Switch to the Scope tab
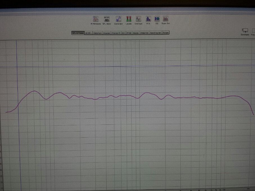This screenshot has height=191, width=255. coord(166,33)
